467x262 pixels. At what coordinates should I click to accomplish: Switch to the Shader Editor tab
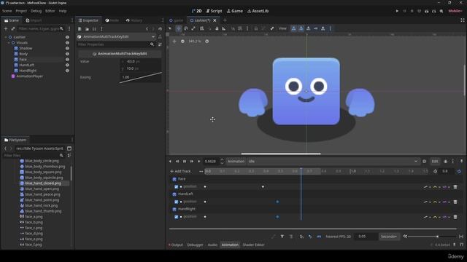[253, 245]
